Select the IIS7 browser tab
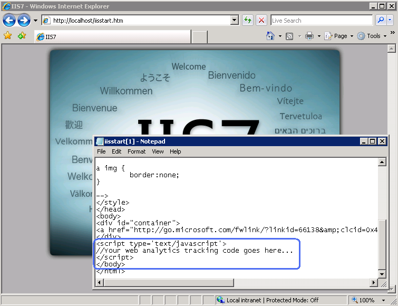This screenshot has height=306, width=398. 112,36
